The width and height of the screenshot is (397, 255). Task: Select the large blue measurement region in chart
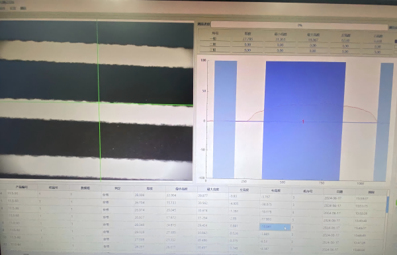pos(304,121)
